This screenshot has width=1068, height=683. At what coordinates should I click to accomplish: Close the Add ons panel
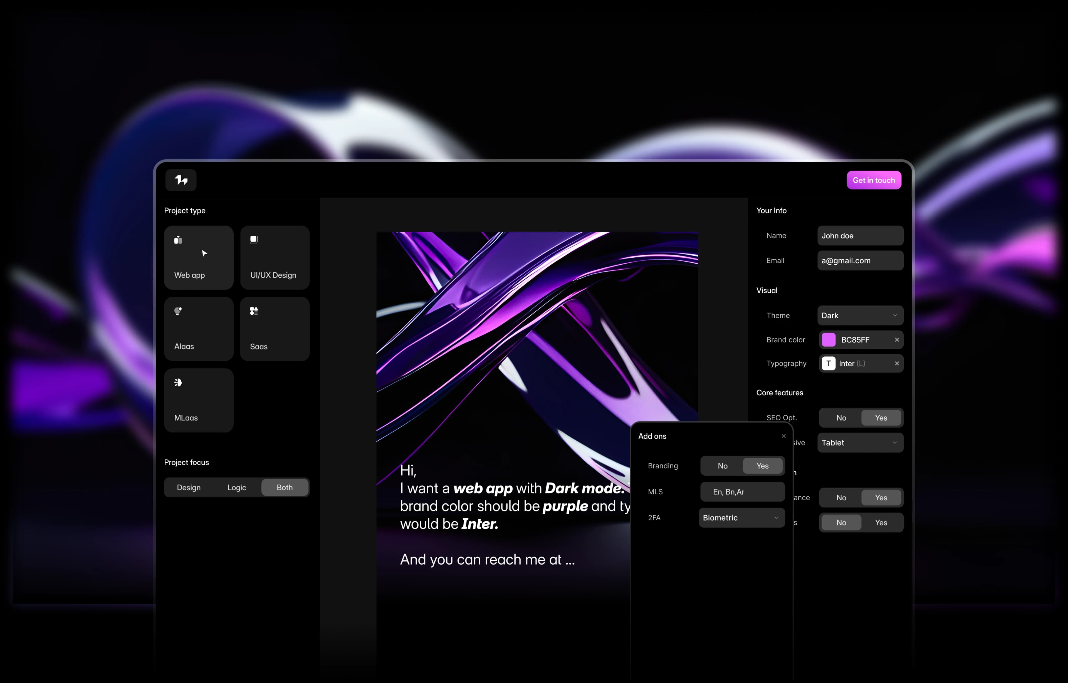783,436
